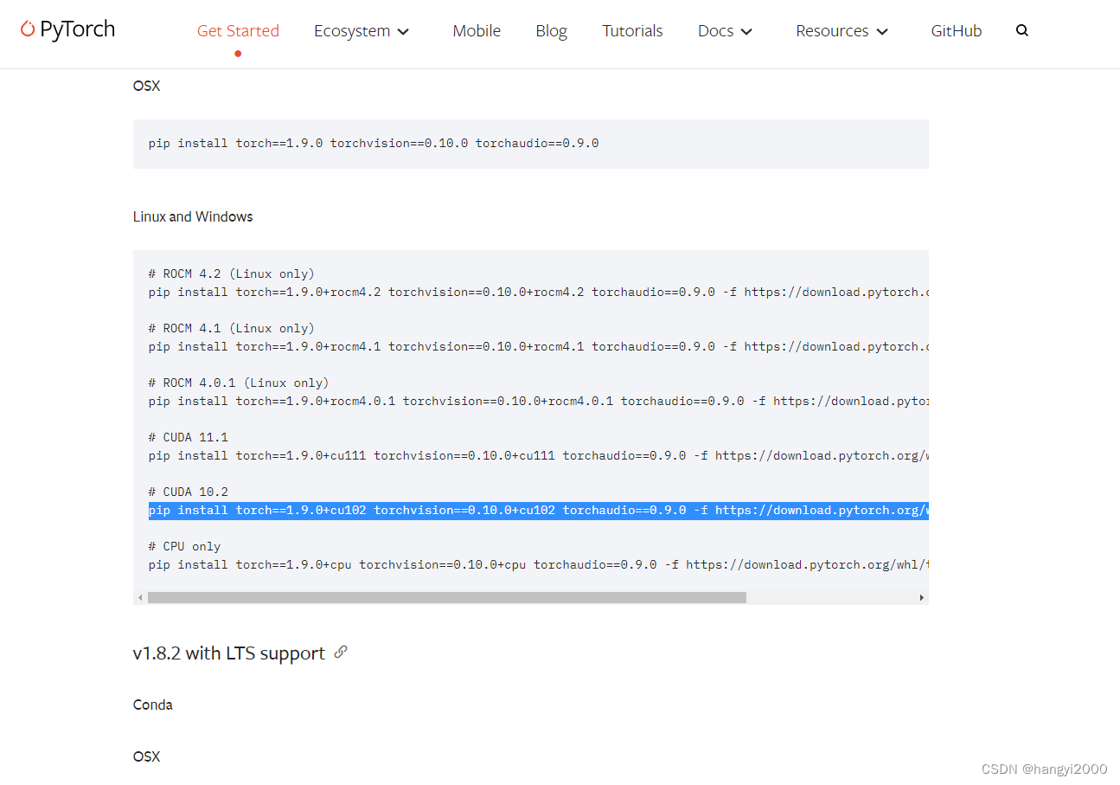
Task: Click the OSX label under Conda
Action: (x=146, y=756)
